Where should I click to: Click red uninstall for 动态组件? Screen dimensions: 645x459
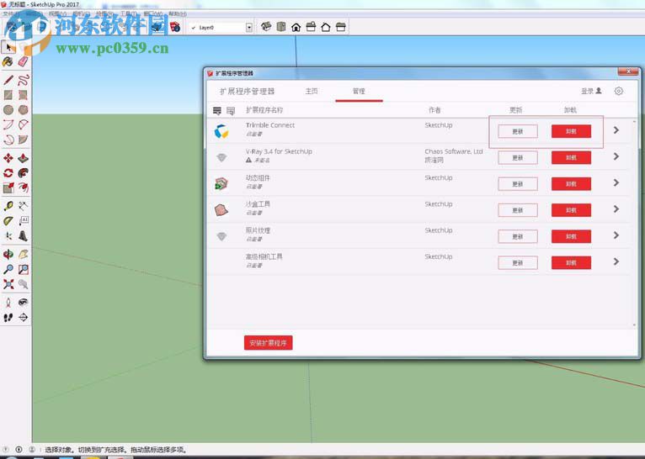click(x=571, y=184)
